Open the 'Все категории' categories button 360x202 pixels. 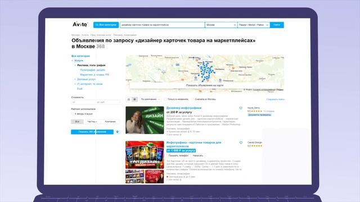[x=106, y=25]
